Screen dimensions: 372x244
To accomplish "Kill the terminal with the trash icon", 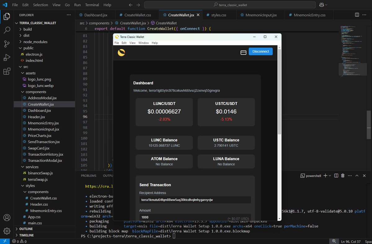I will [343, 176].
